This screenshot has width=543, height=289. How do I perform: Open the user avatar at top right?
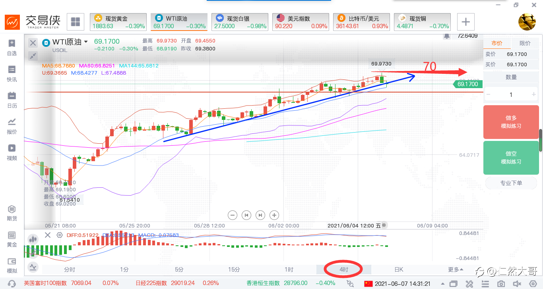point(527,22)
